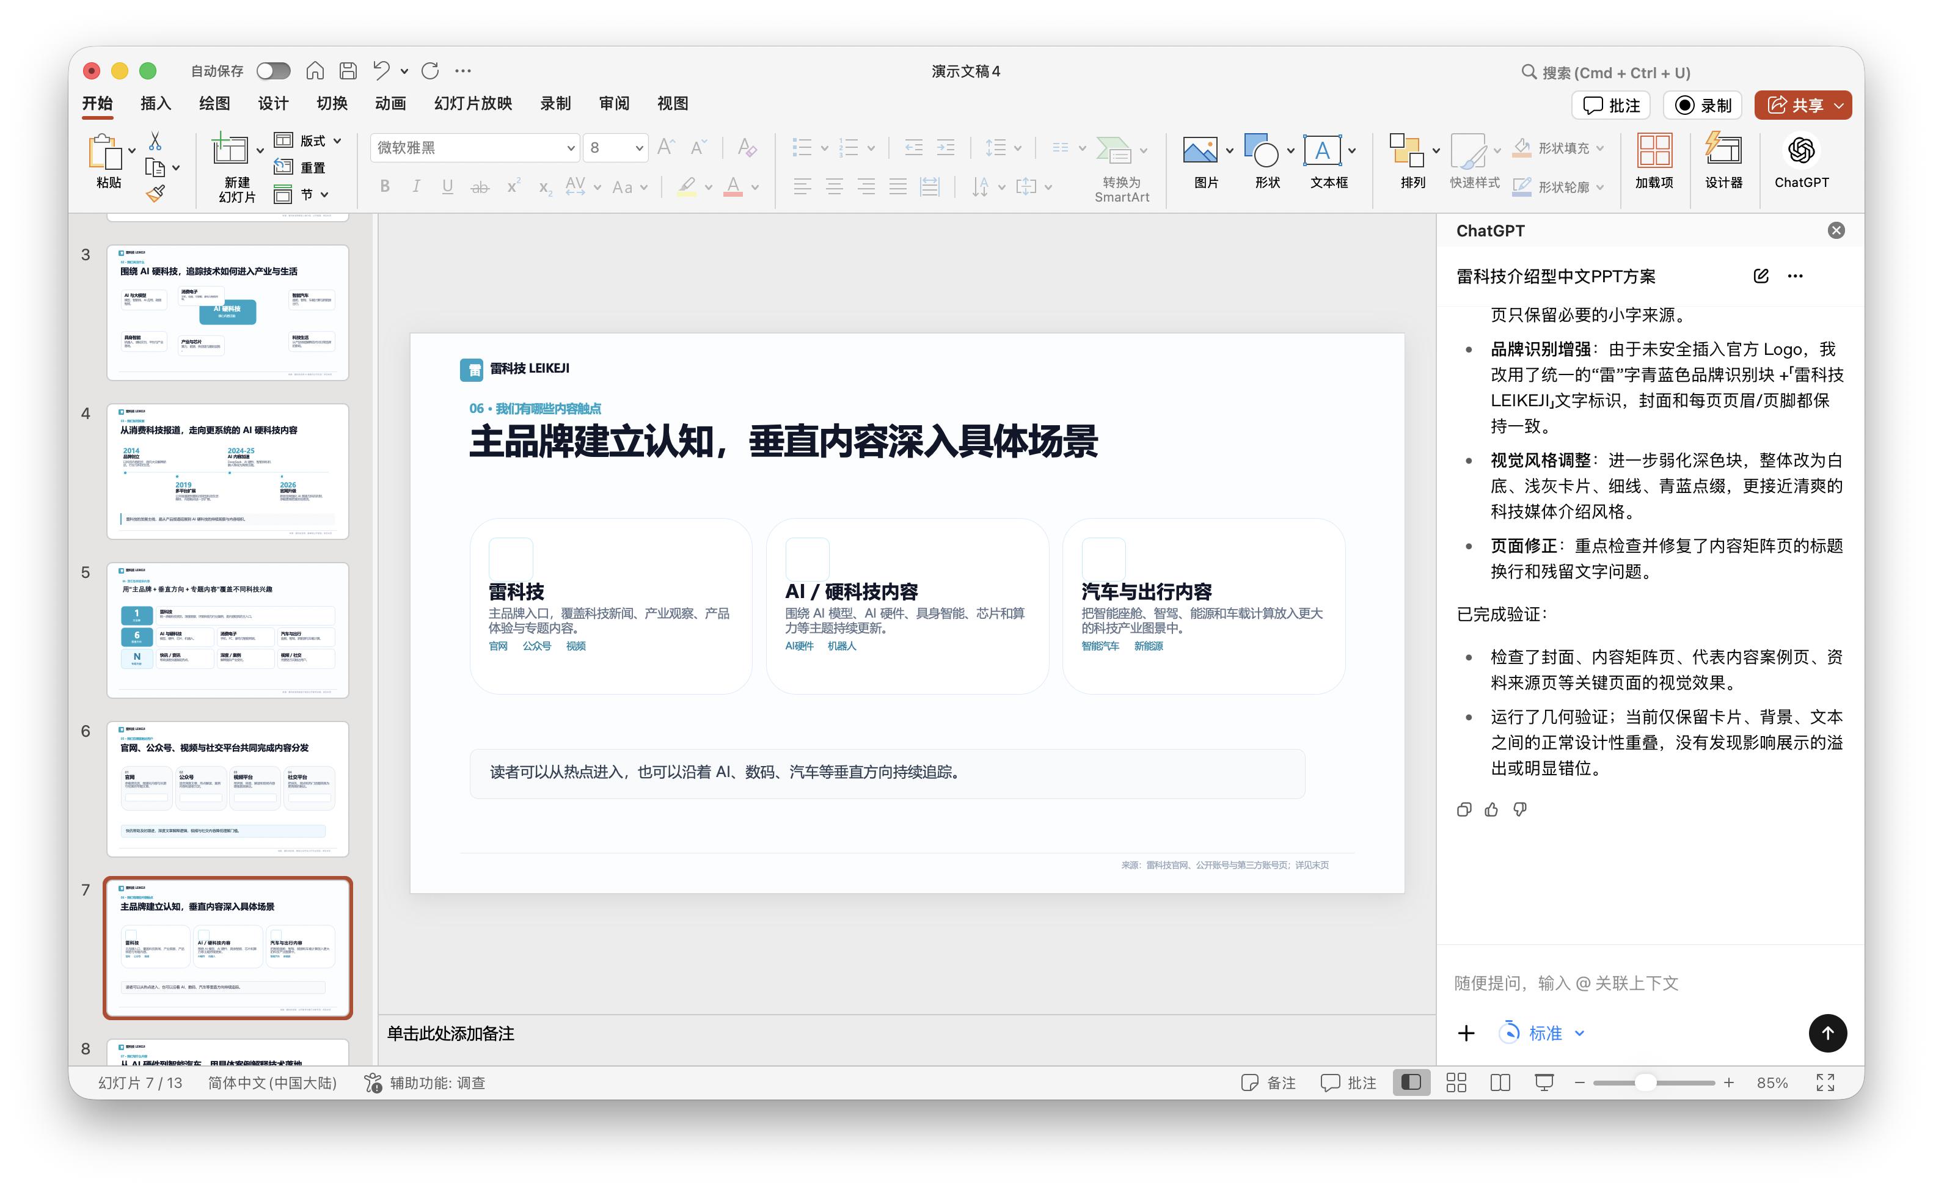The image size is (1933, 1190).
Task: Click the new chat edit icon in ChatGPT panel
Action: [x=1761, y=276]
